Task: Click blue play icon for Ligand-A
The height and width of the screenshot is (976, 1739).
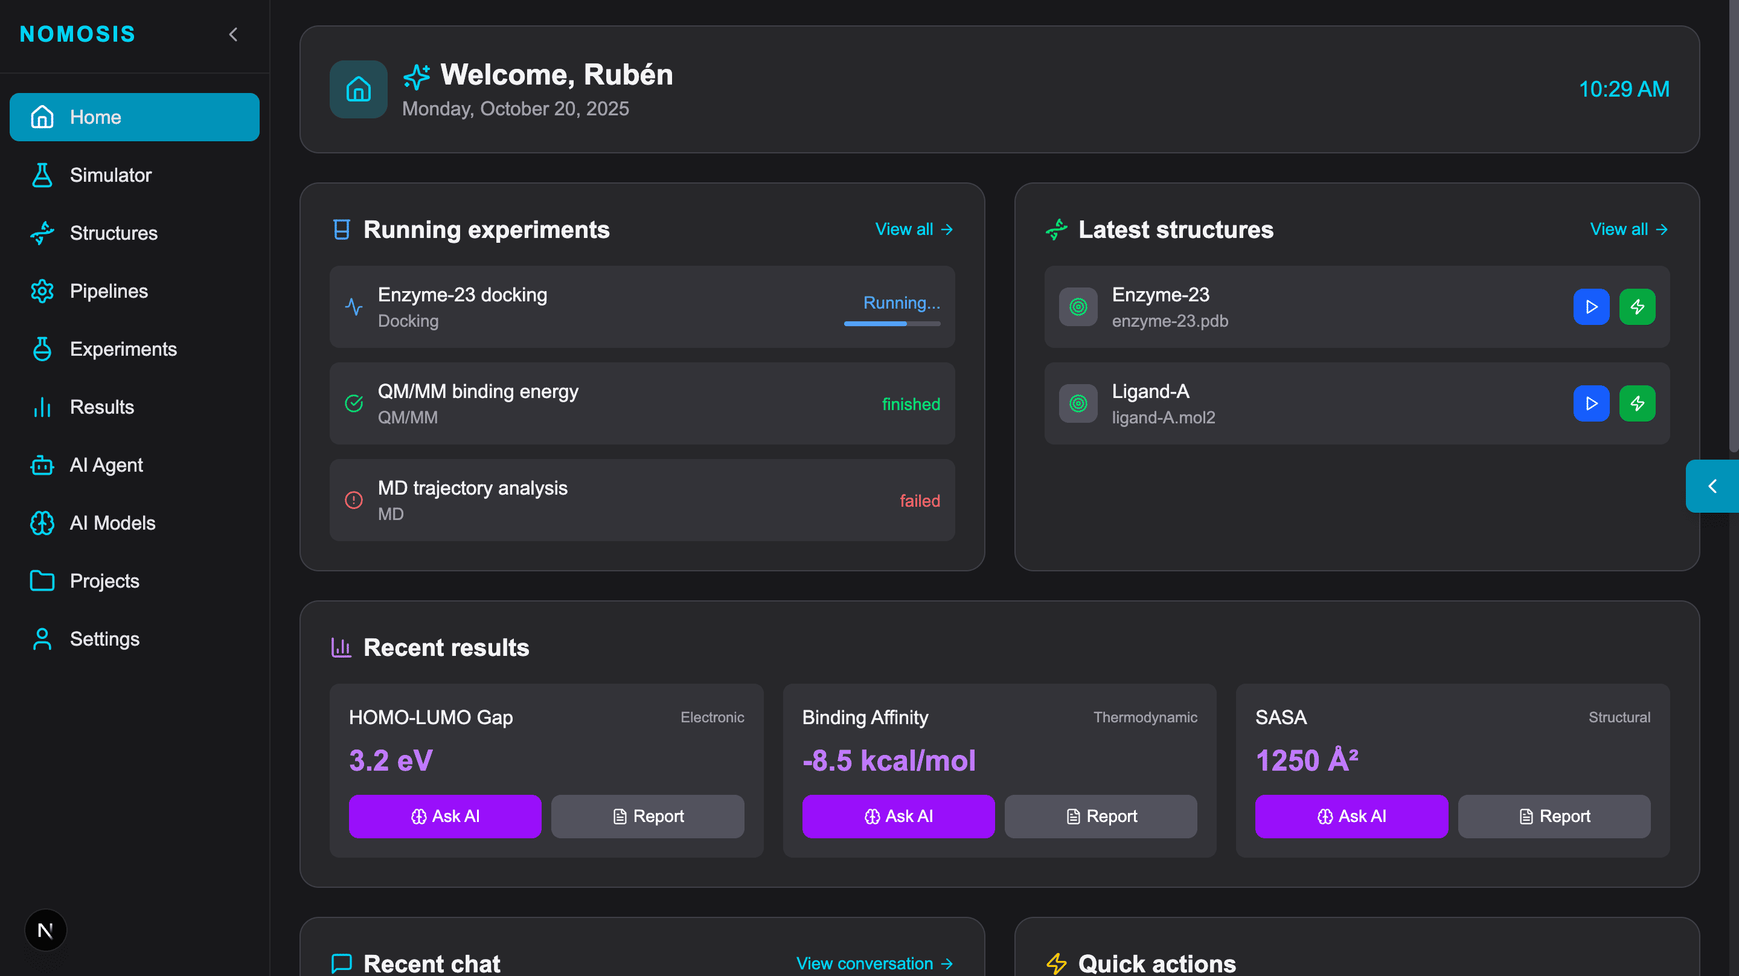Action: [1591, 403]
